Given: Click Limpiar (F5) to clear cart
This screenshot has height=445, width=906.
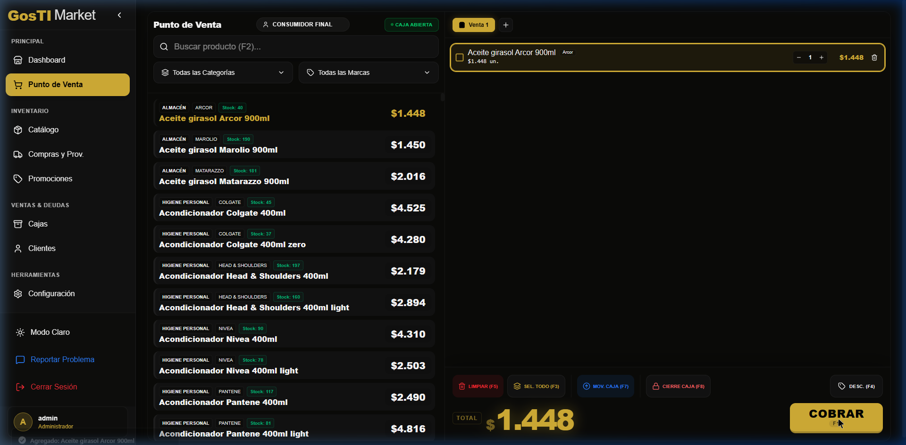Looking at the screenshot, I should coord(478,386).
